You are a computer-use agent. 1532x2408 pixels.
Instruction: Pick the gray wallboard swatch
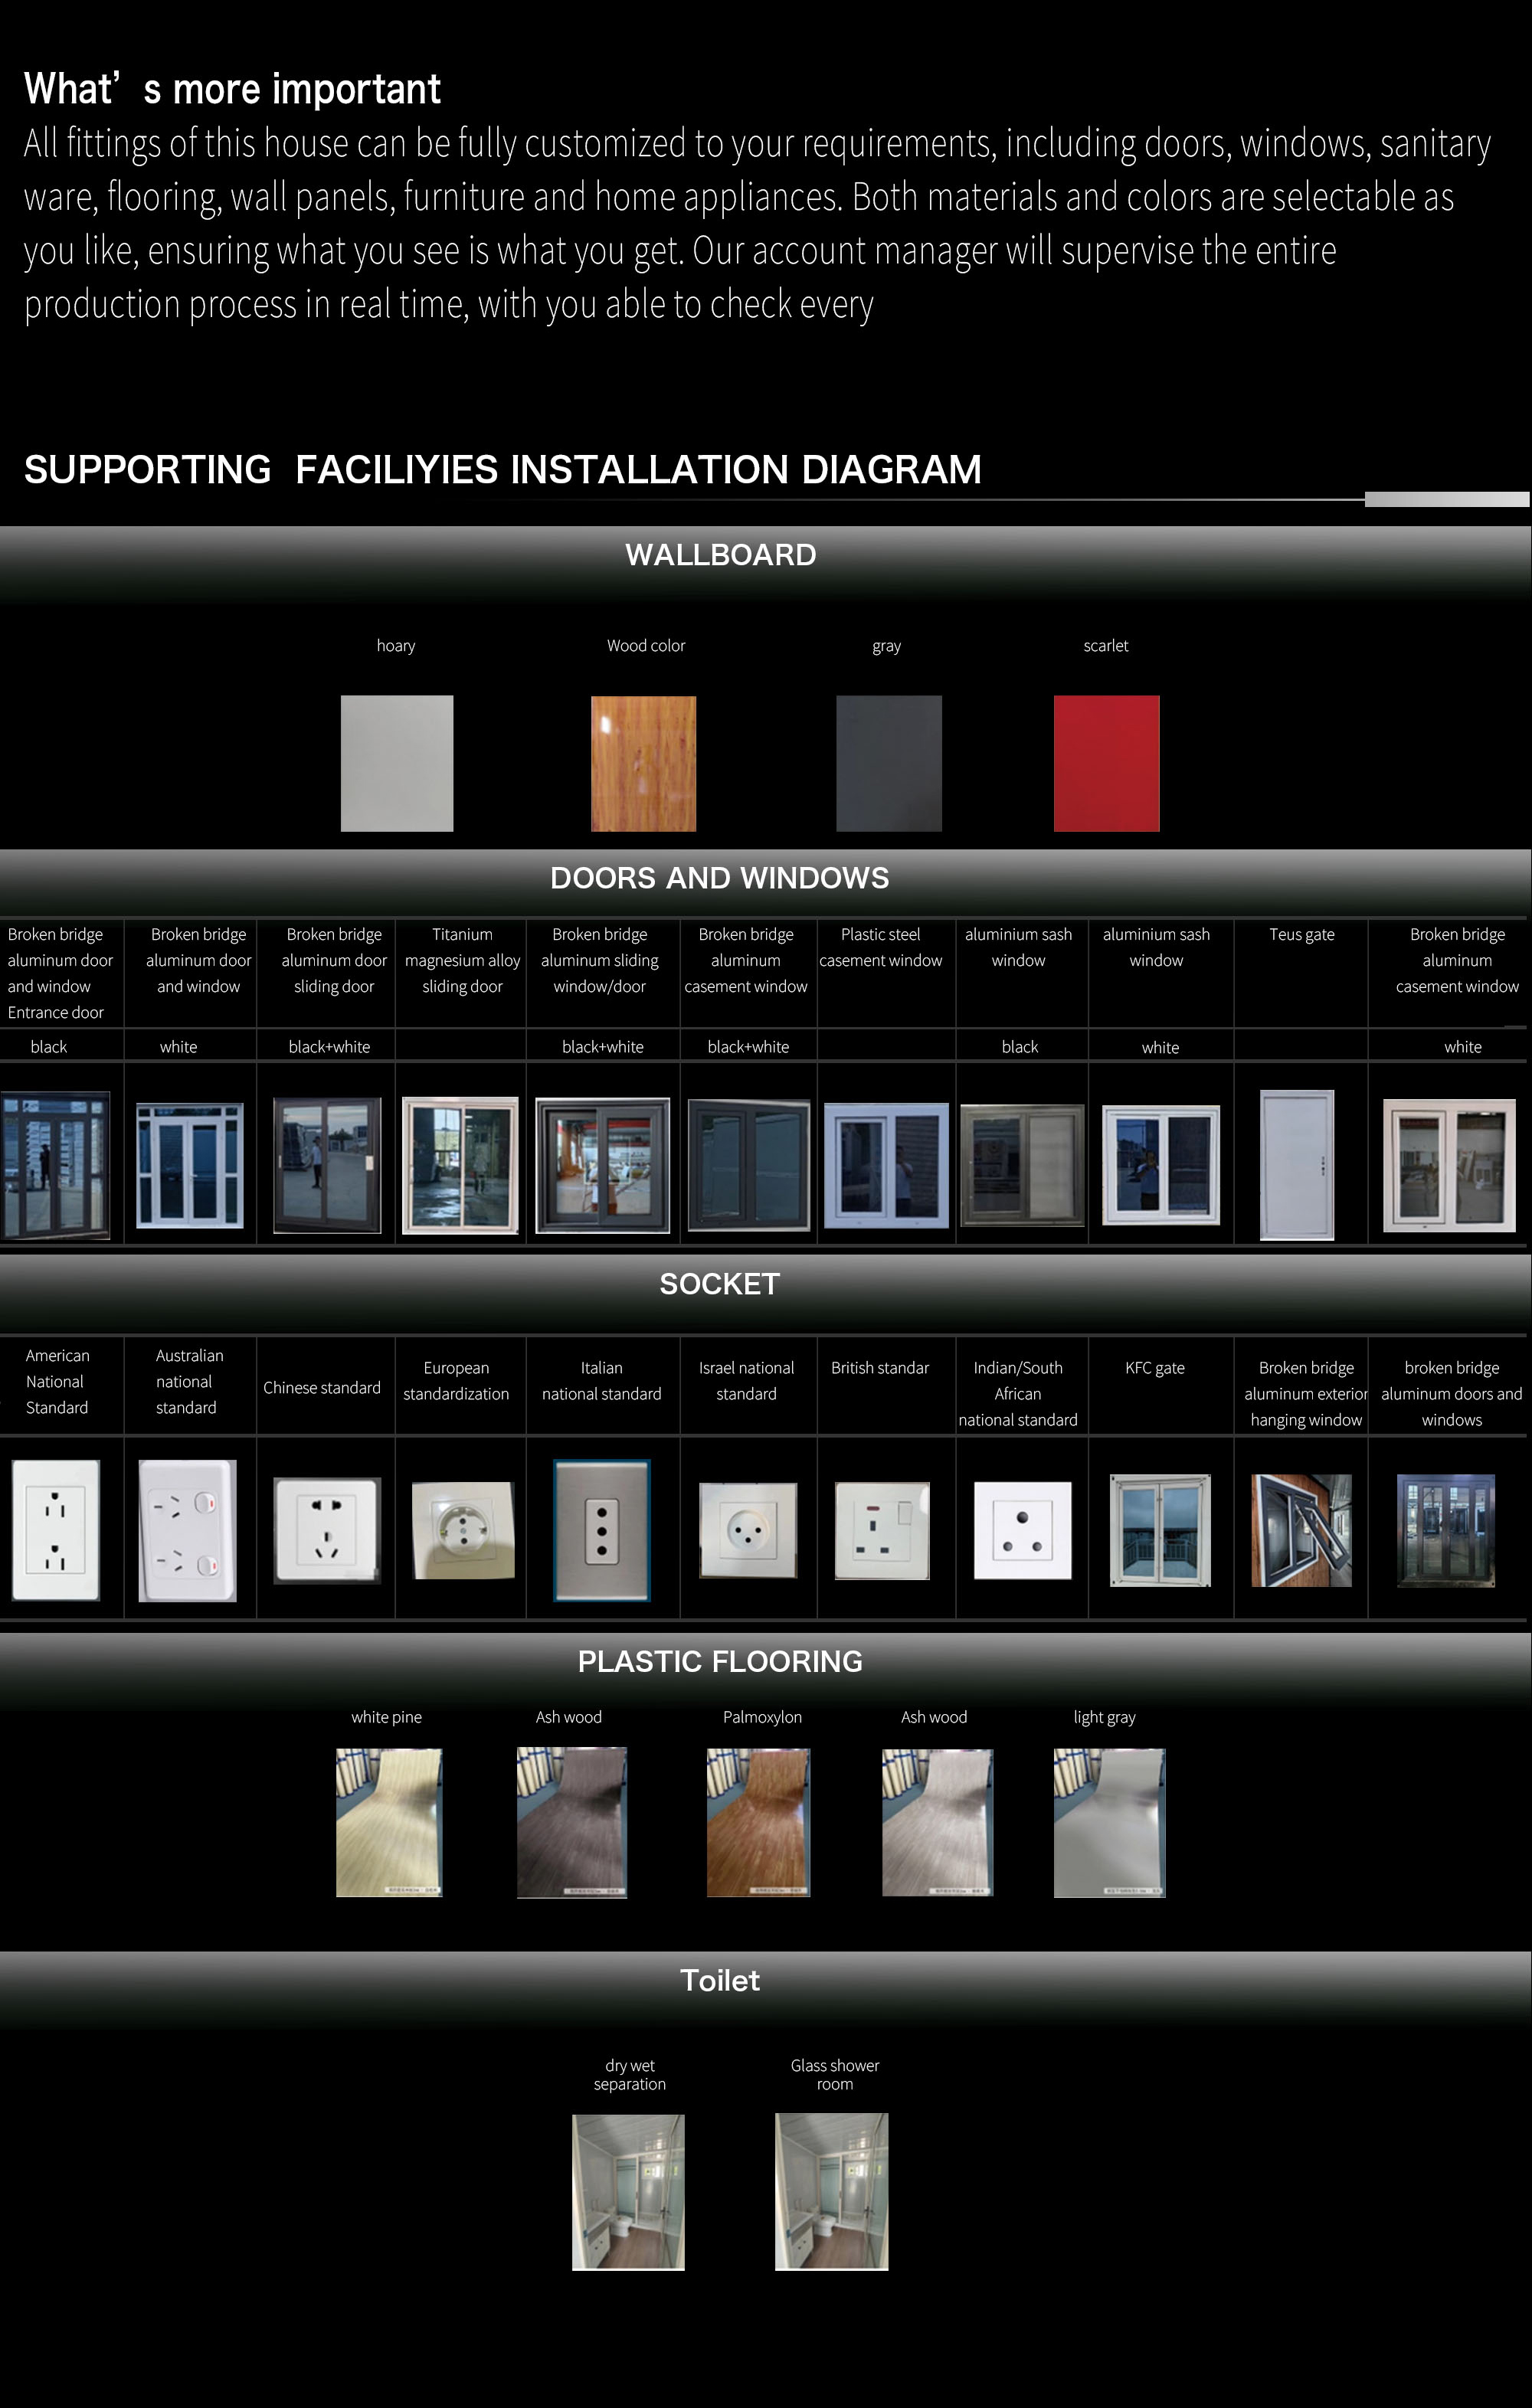pos(888,763)
